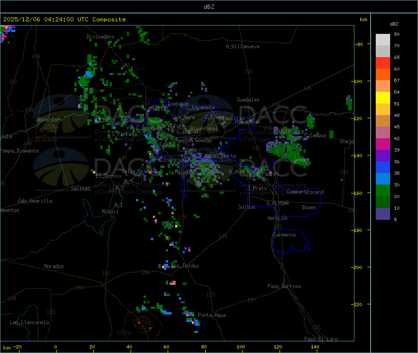Click the -200 km y-axis tick label

[356, 267]
